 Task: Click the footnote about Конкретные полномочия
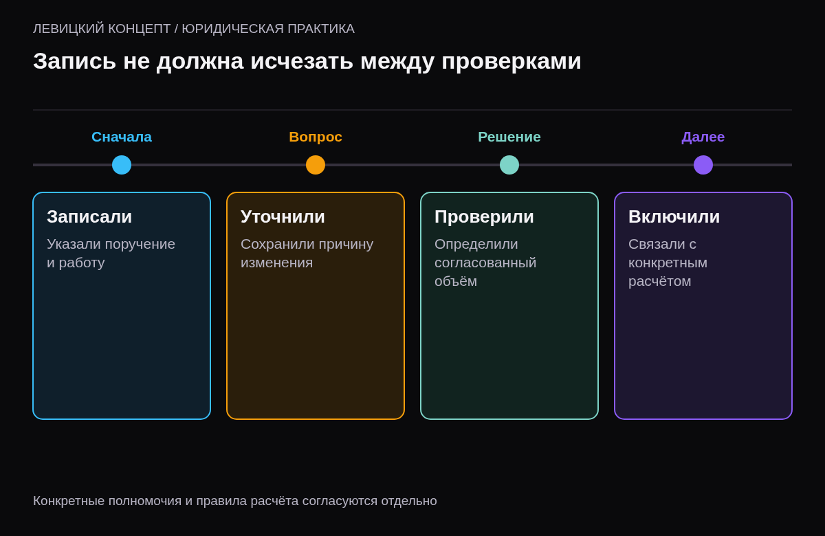tap(235, 501)
